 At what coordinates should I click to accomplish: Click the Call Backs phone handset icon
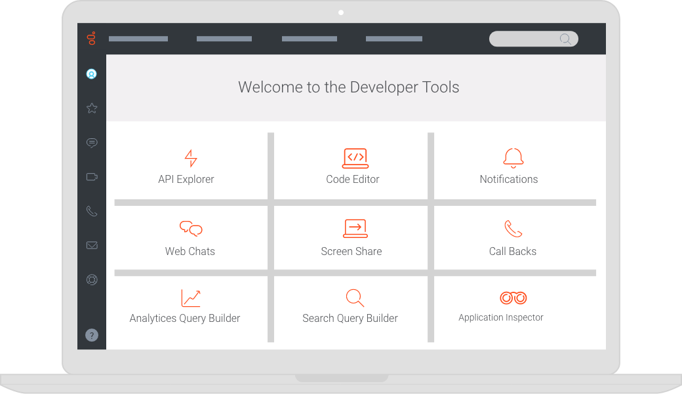(513, 229)
